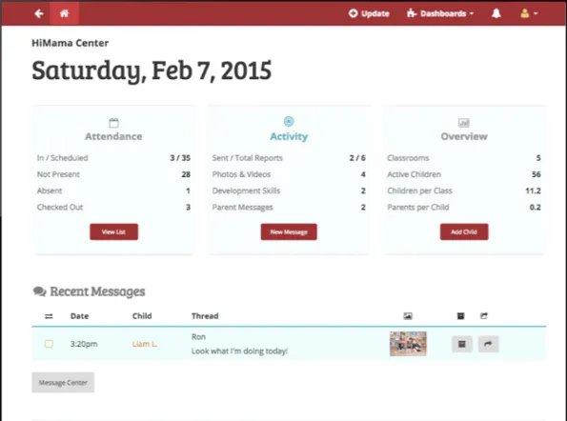Open the message photo thumbnail
This screenshot has width=567, height=421.
[x=408, y=344]
